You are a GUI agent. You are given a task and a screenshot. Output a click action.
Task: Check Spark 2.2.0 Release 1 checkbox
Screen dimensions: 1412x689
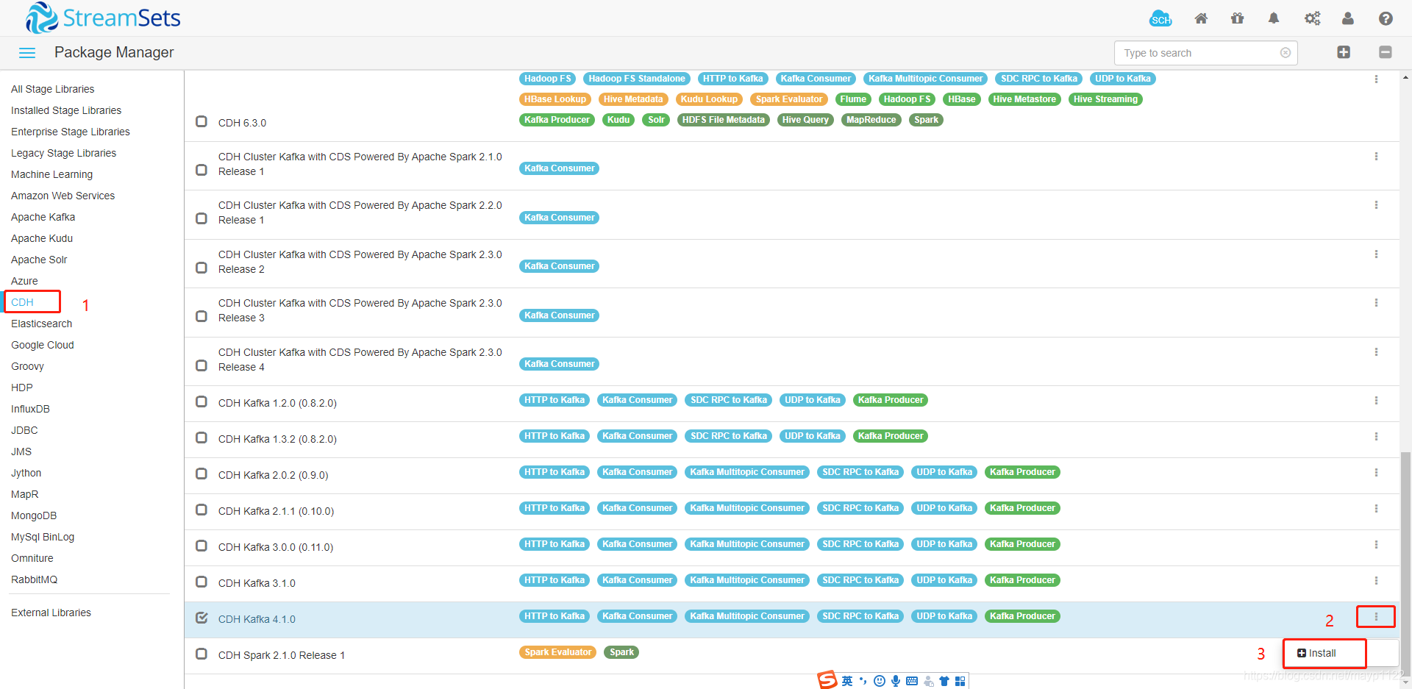coord(202,218)
